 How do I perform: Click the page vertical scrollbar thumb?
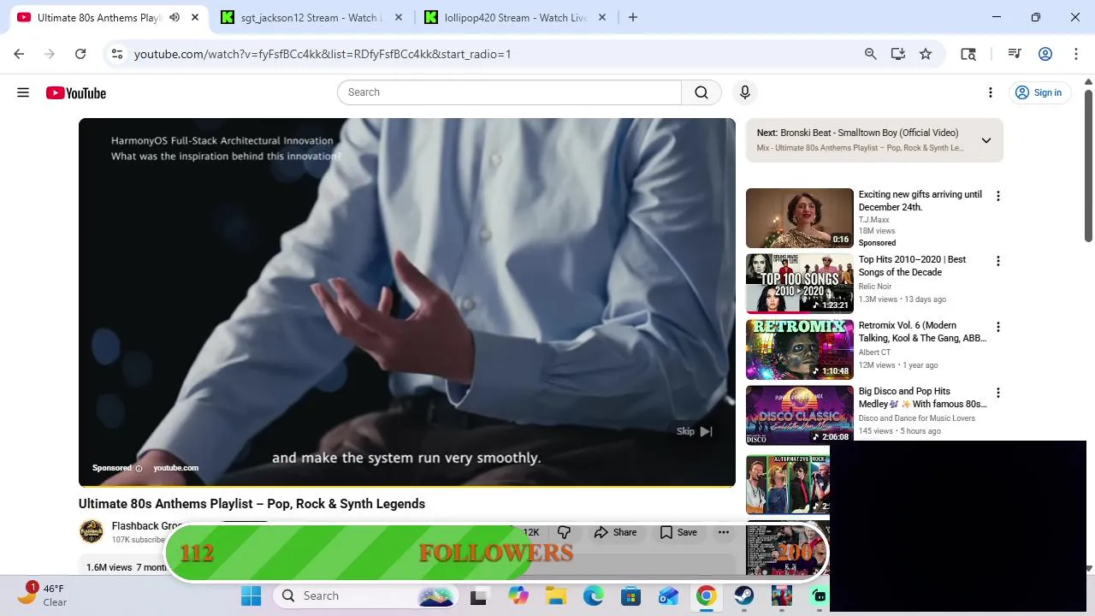click(x=1088, y=165)
